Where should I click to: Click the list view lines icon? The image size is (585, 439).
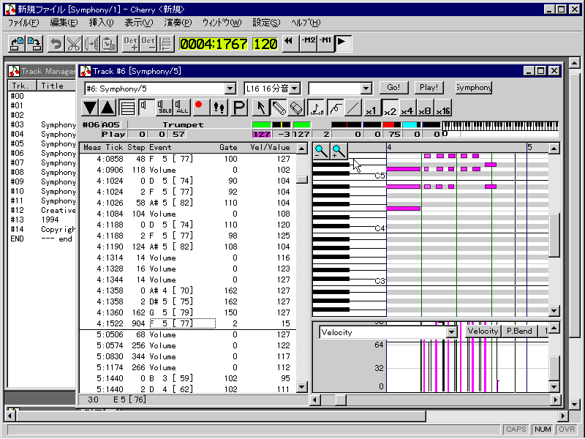127,108
